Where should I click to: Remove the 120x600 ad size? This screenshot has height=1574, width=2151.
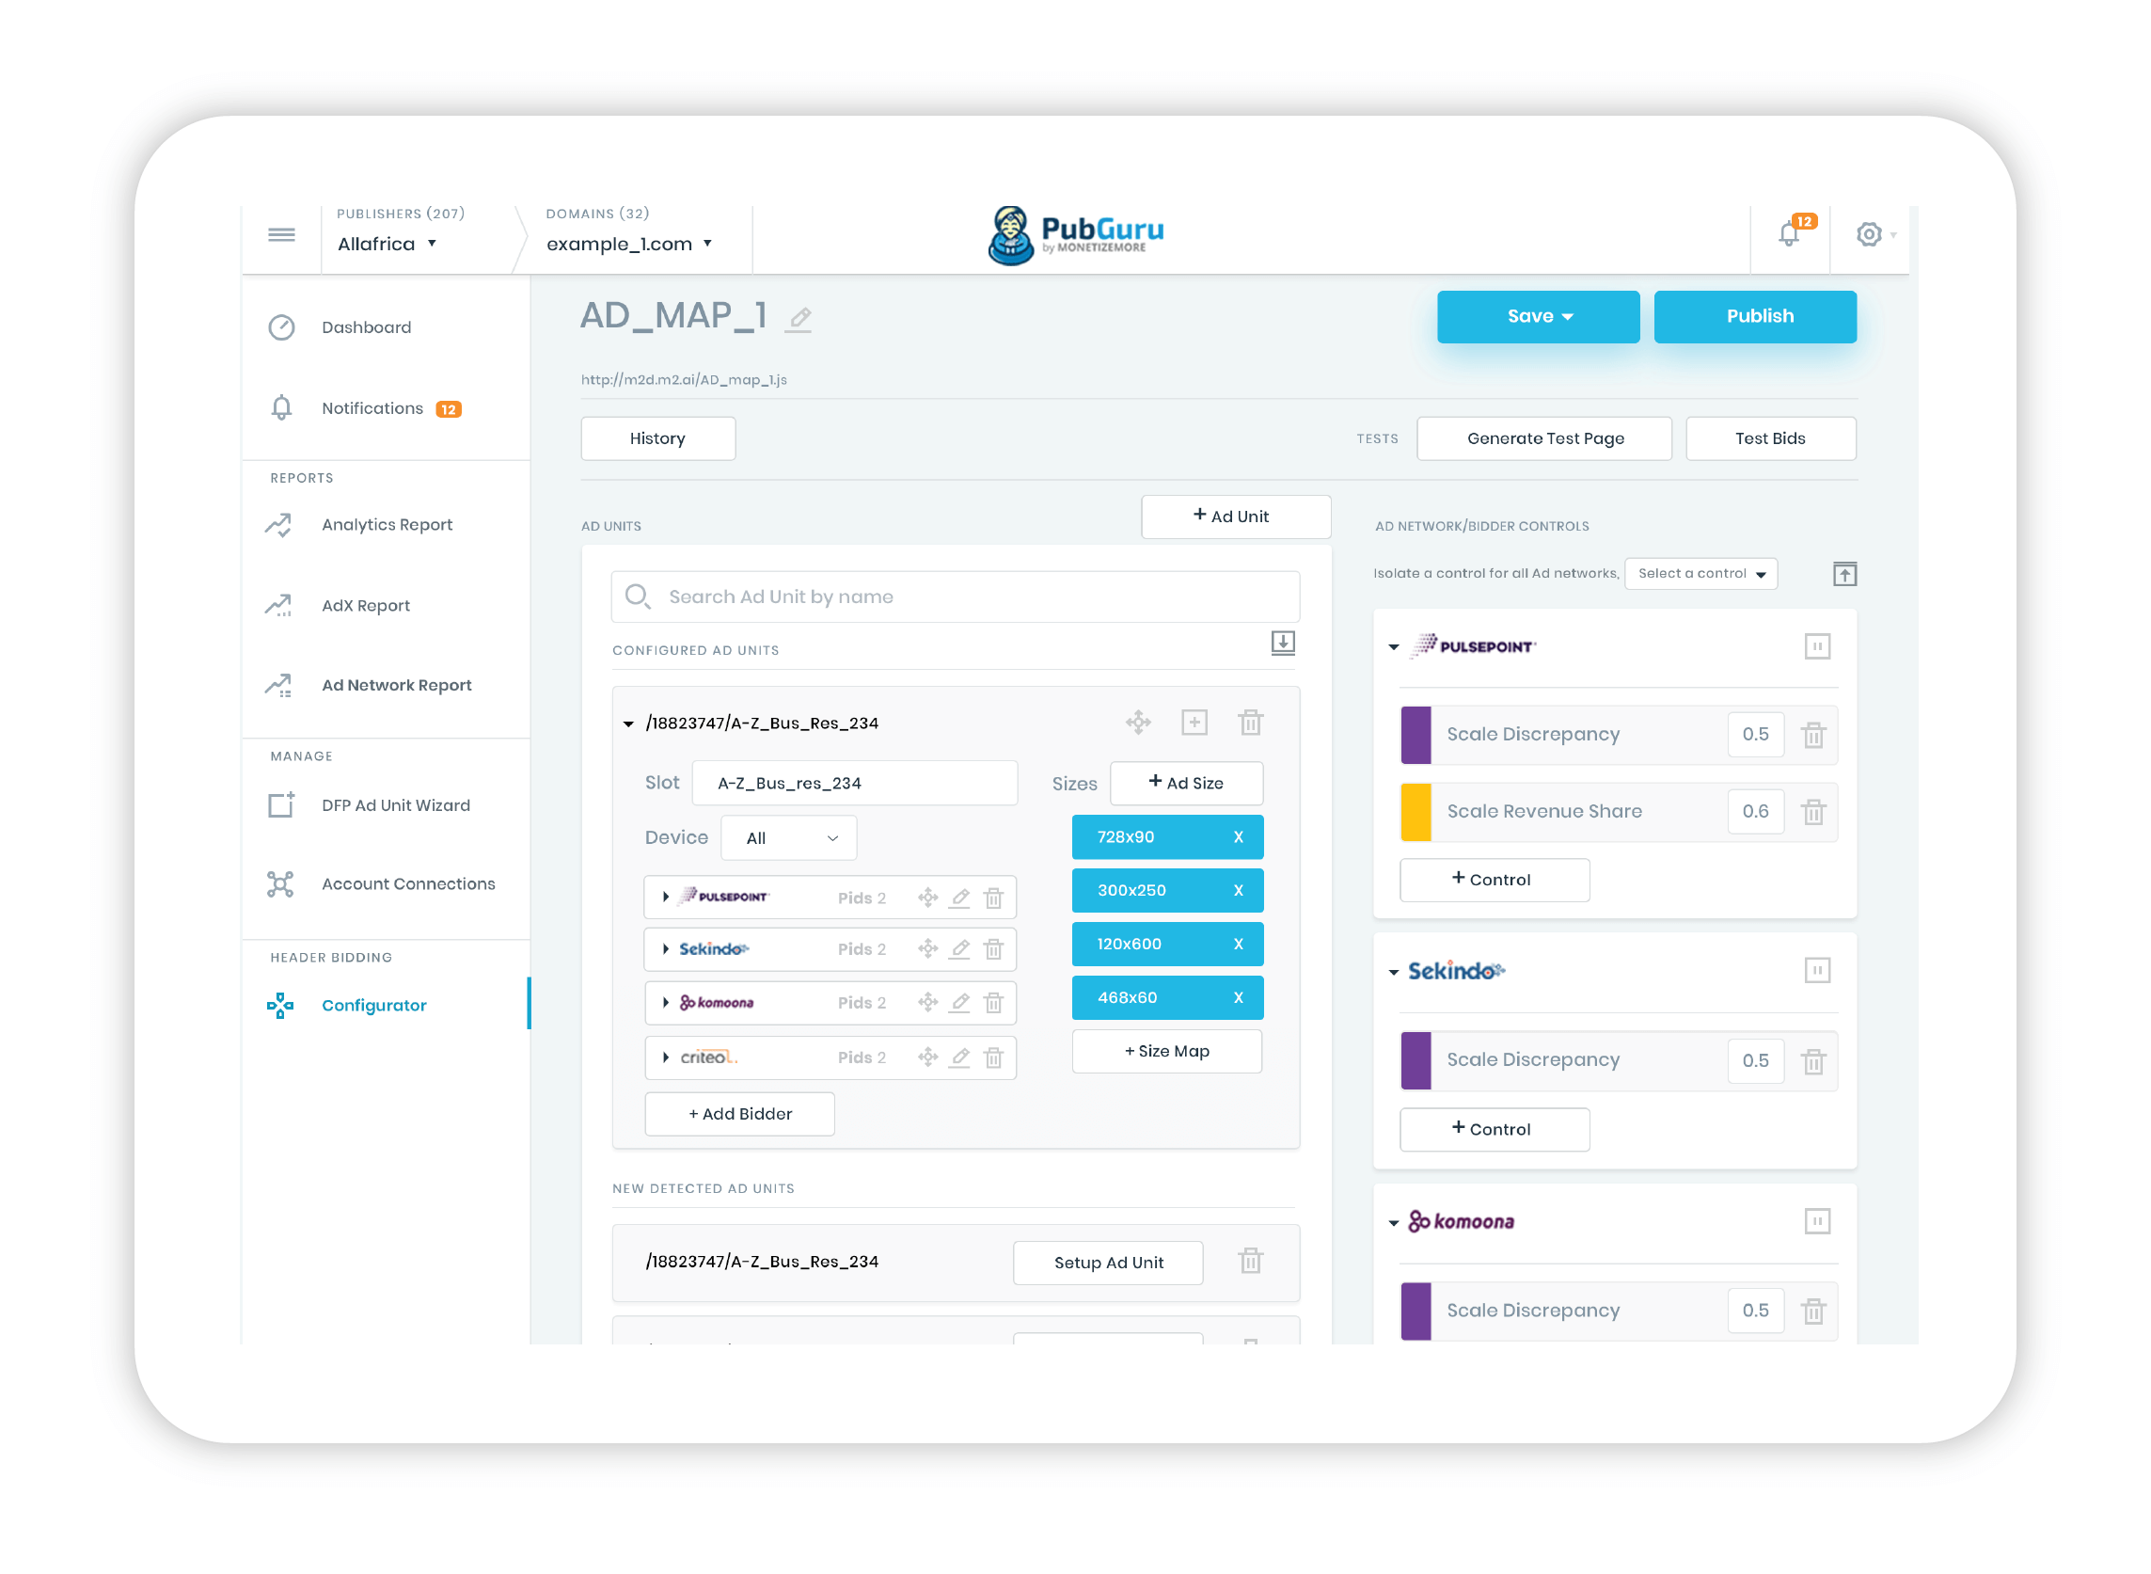tap(1238, 944)
